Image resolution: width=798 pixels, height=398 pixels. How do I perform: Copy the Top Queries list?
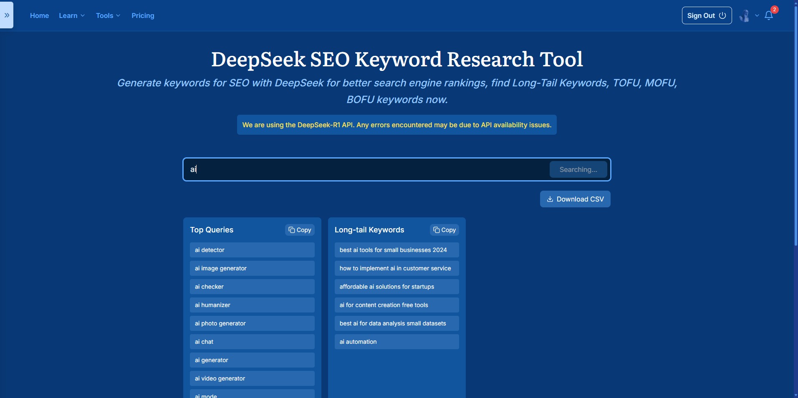coord(300,230)
